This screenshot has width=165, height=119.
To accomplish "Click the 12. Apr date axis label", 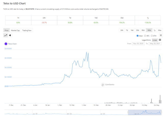I will pos(120,105).
